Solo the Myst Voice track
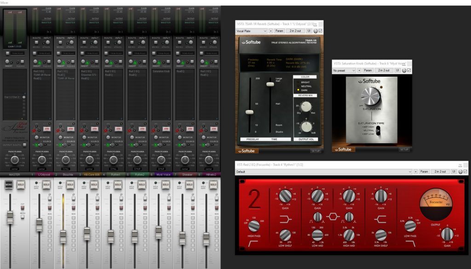Viewport: 471px width, 269px height. point(166,185)
